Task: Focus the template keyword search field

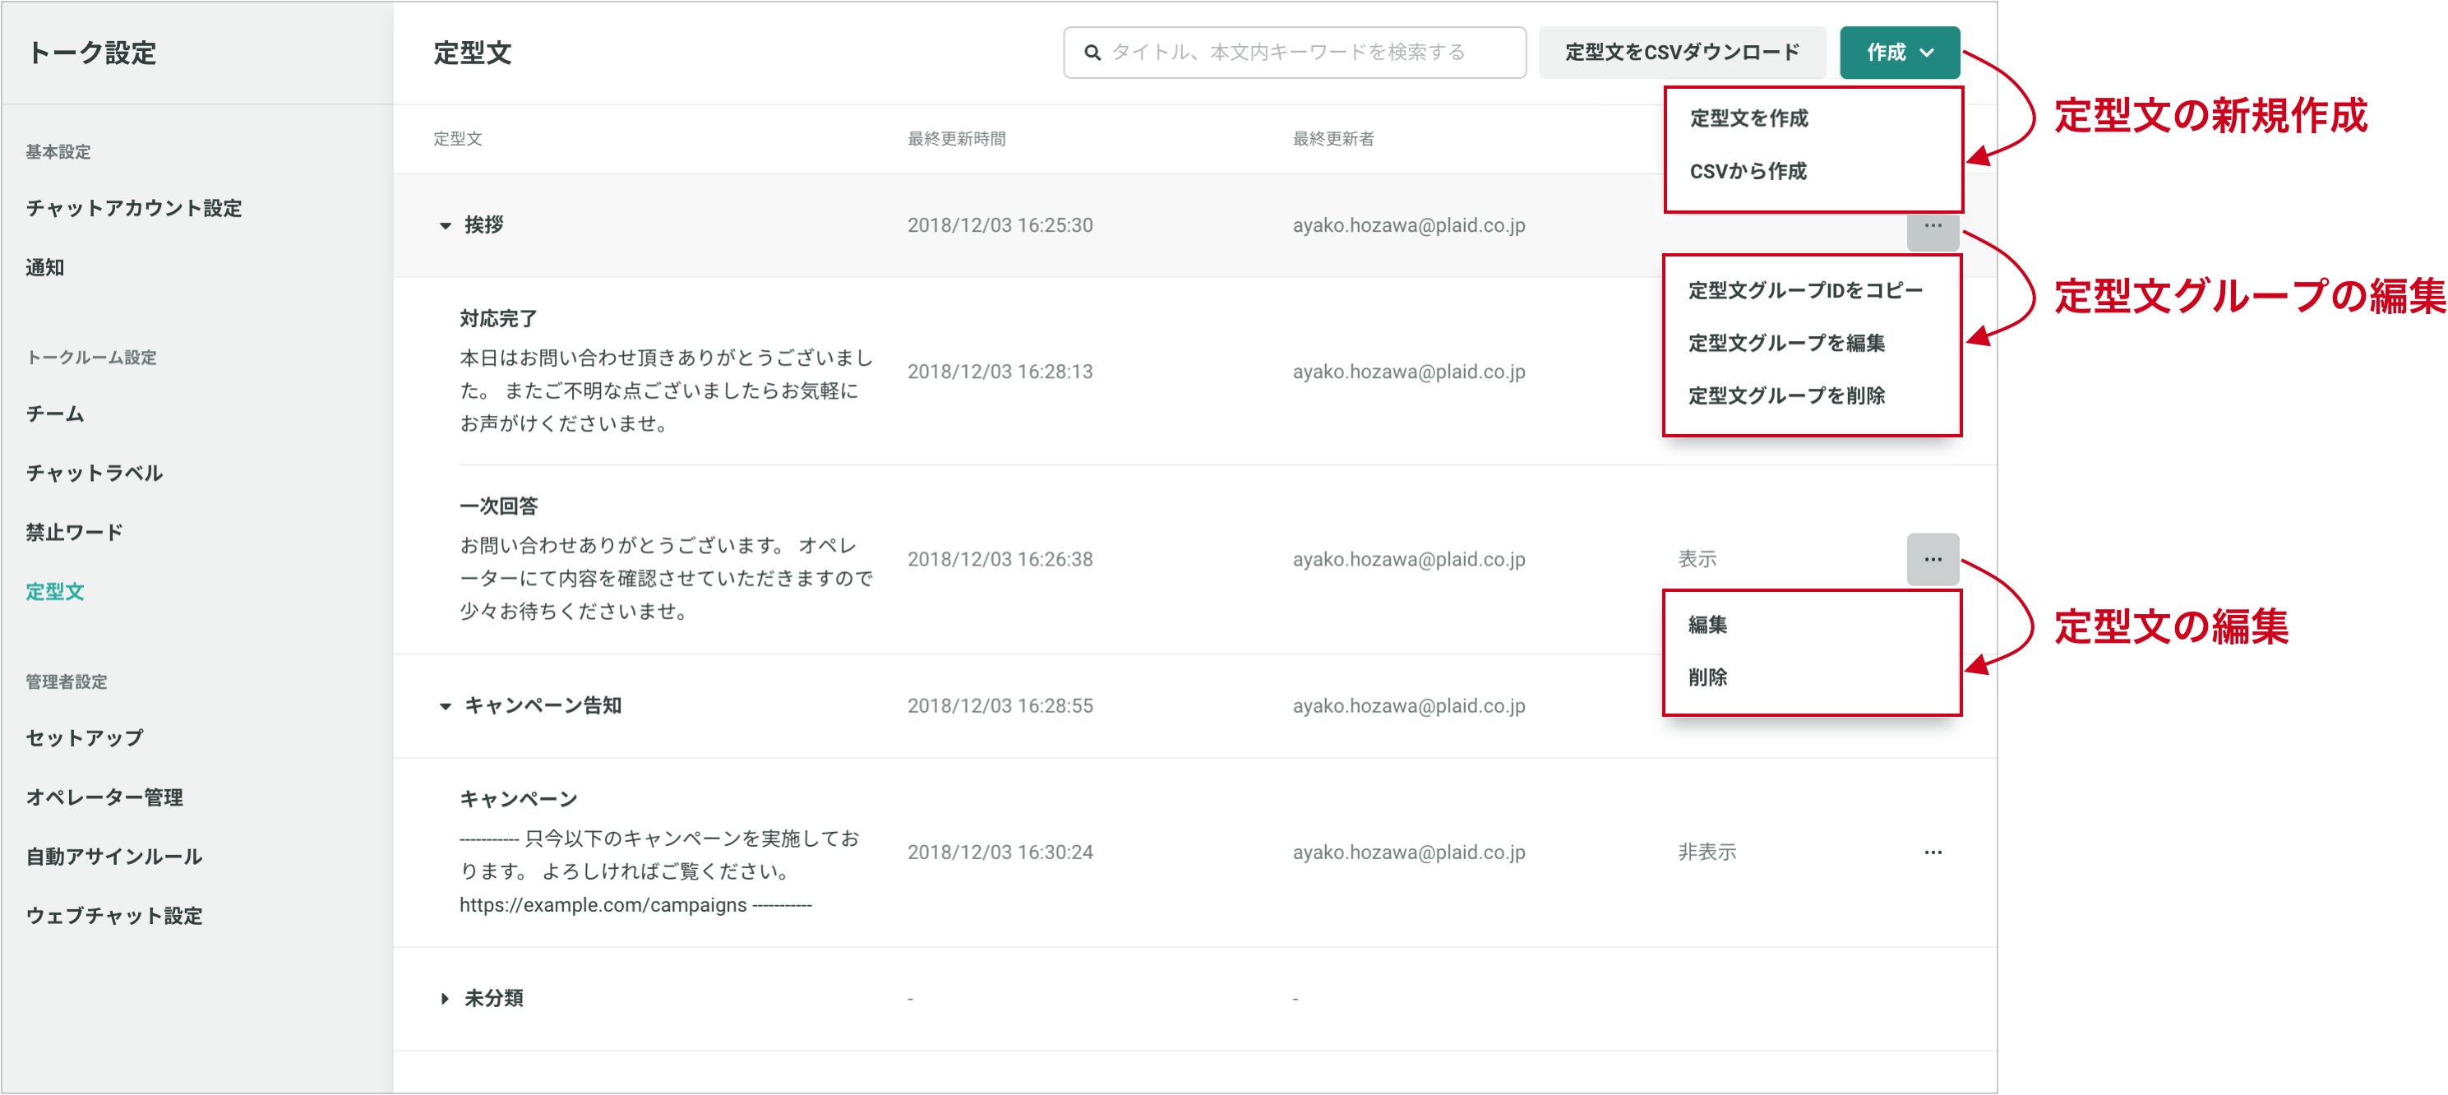Action: (1295, 53)
